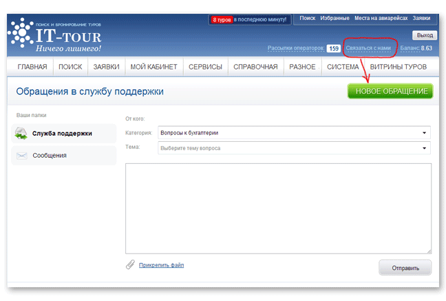The image size is (446, 301).
Task: Open the Рассылки операторов link
Action: tap(296, 48)
